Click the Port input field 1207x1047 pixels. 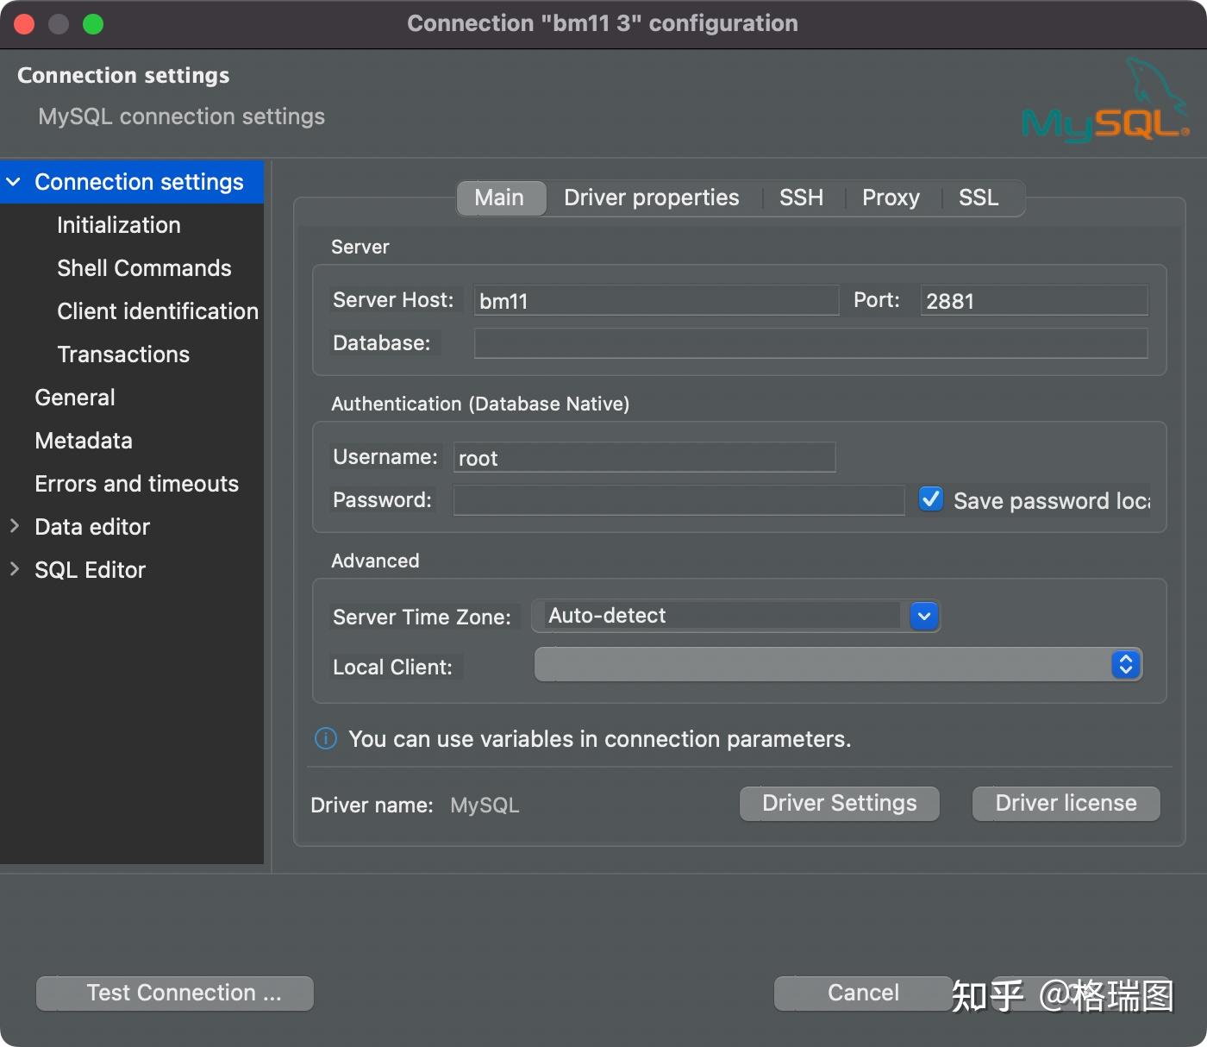tap(1034, 300)
